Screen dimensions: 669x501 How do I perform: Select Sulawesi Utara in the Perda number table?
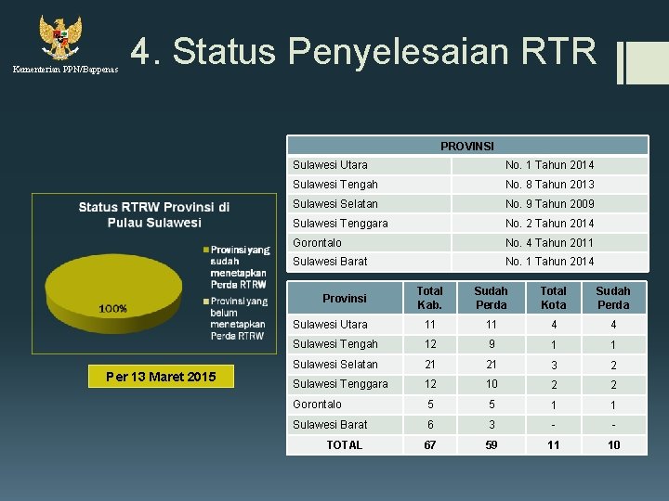tap(330, 165)
